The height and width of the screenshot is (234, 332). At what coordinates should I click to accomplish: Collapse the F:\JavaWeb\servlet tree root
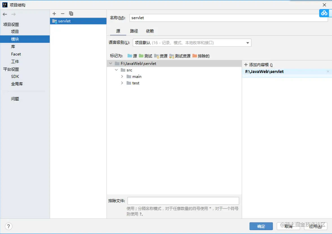click(110, 63)
